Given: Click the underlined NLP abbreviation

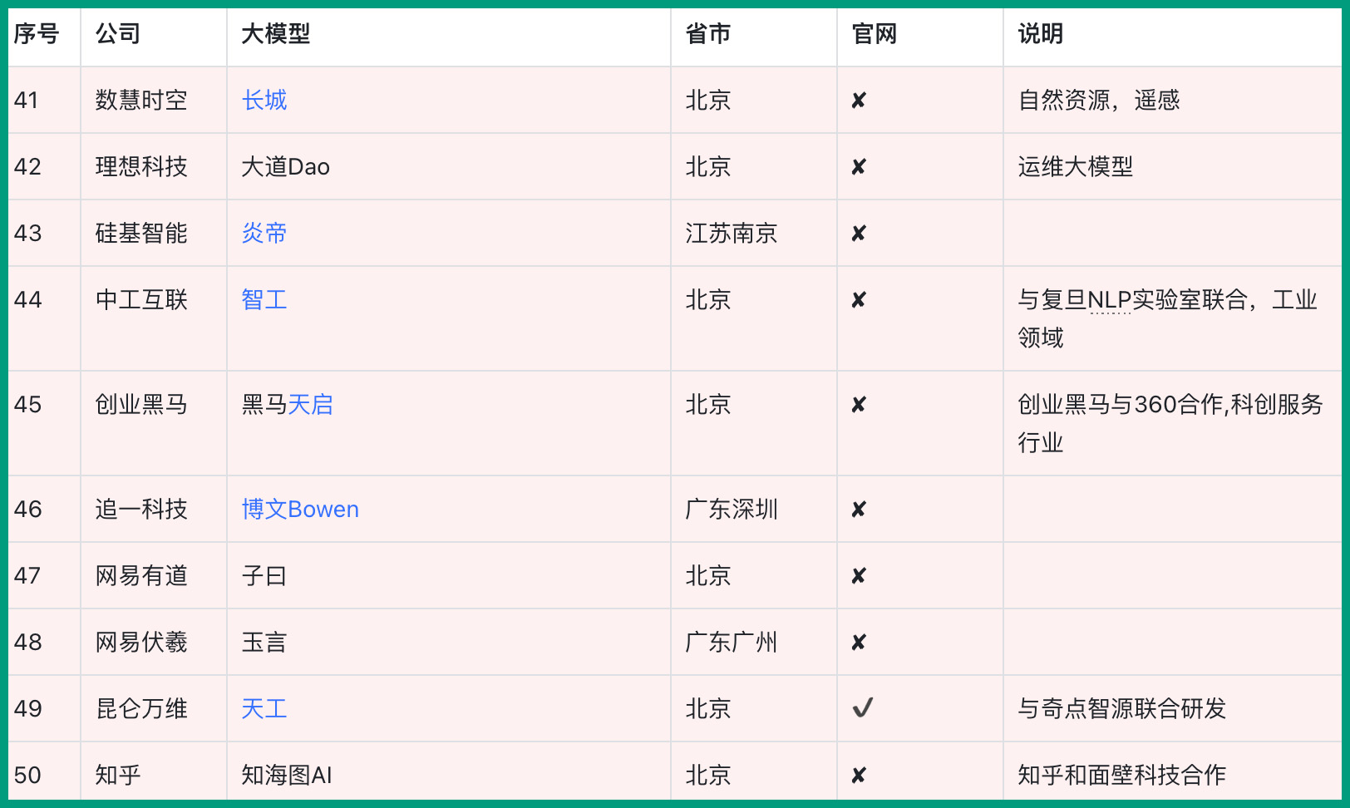Looking at the screenshot, I should point(1110,300).
